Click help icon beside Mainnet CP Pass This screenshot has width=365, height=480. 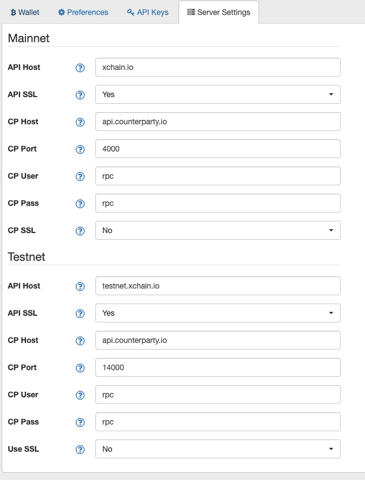80,204
